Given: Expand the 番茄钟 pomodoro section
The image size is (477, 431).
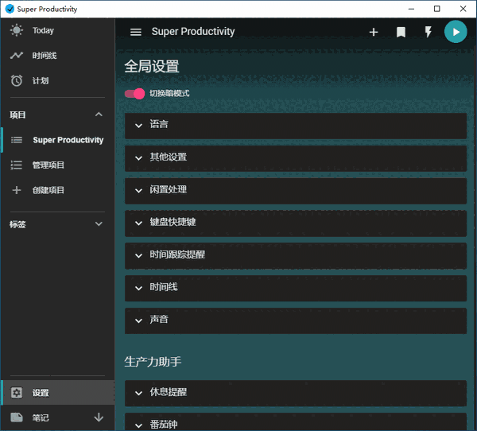Looking at the screenshot, I should tap(296, 422).
